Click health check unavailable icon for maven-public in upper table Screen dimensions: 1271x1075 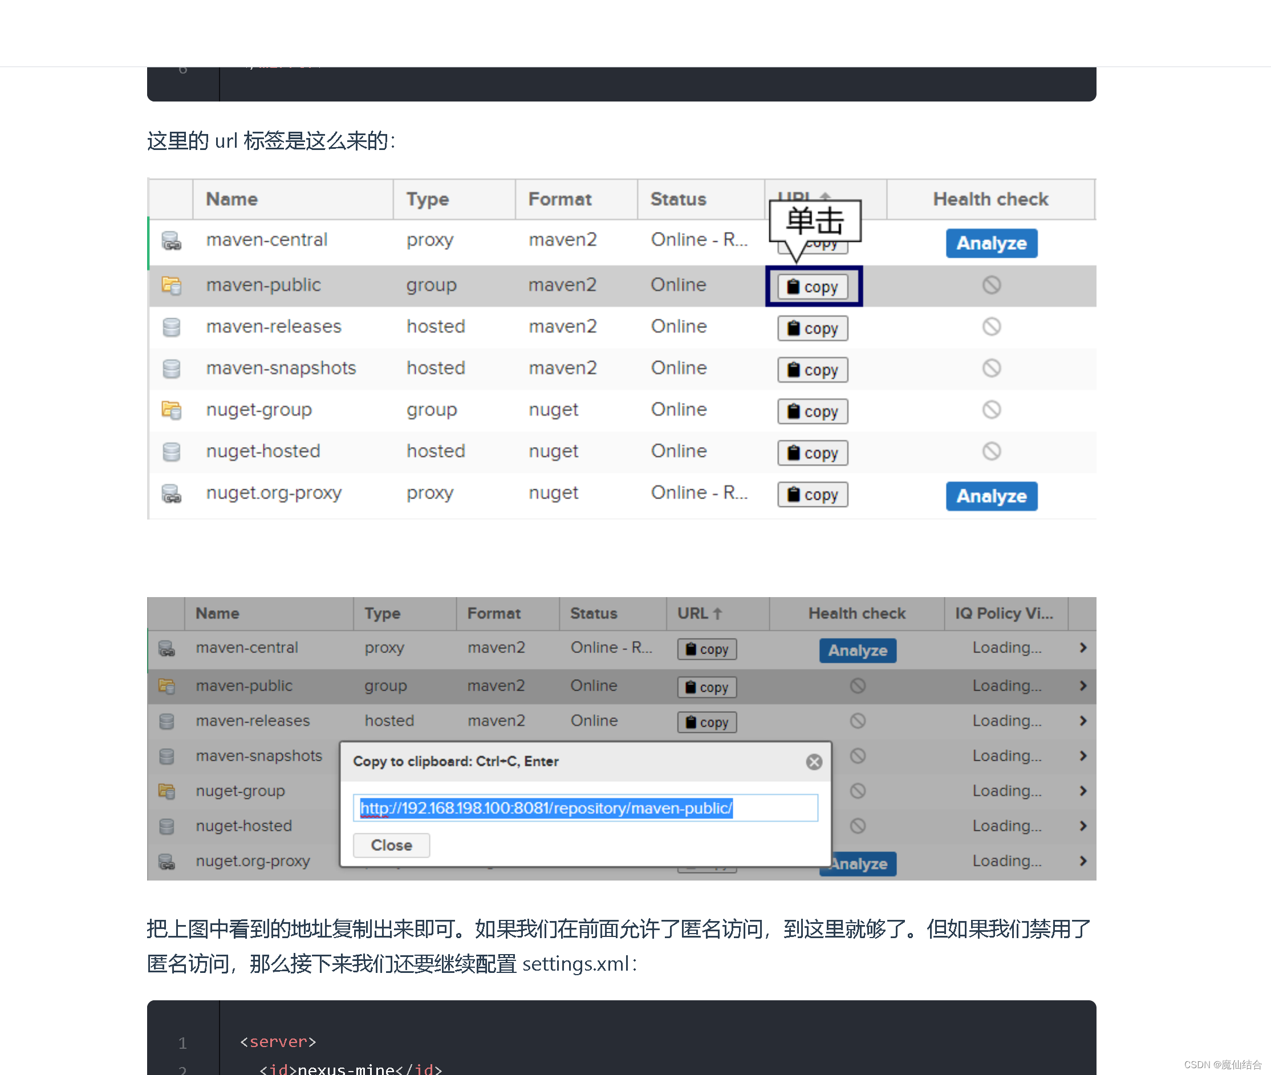[992, 285]
